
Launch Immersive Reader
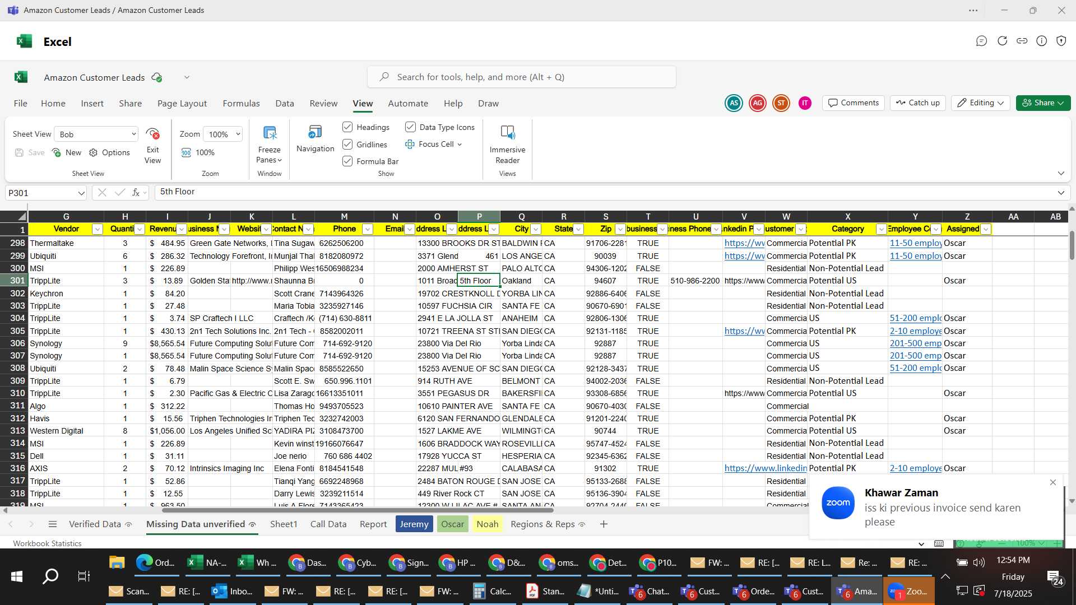tap(507, 145)
